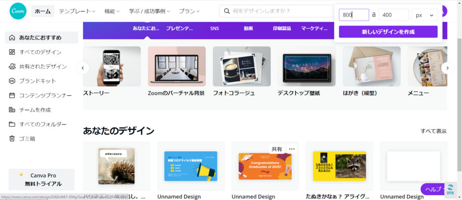Open the blue megaphone design thumbnail

click(191, 166)
